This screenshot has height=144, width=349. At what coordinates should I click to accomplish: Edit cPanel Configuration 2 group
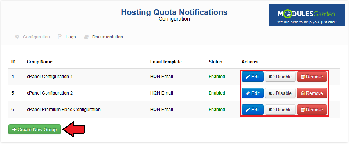point(253,93)
